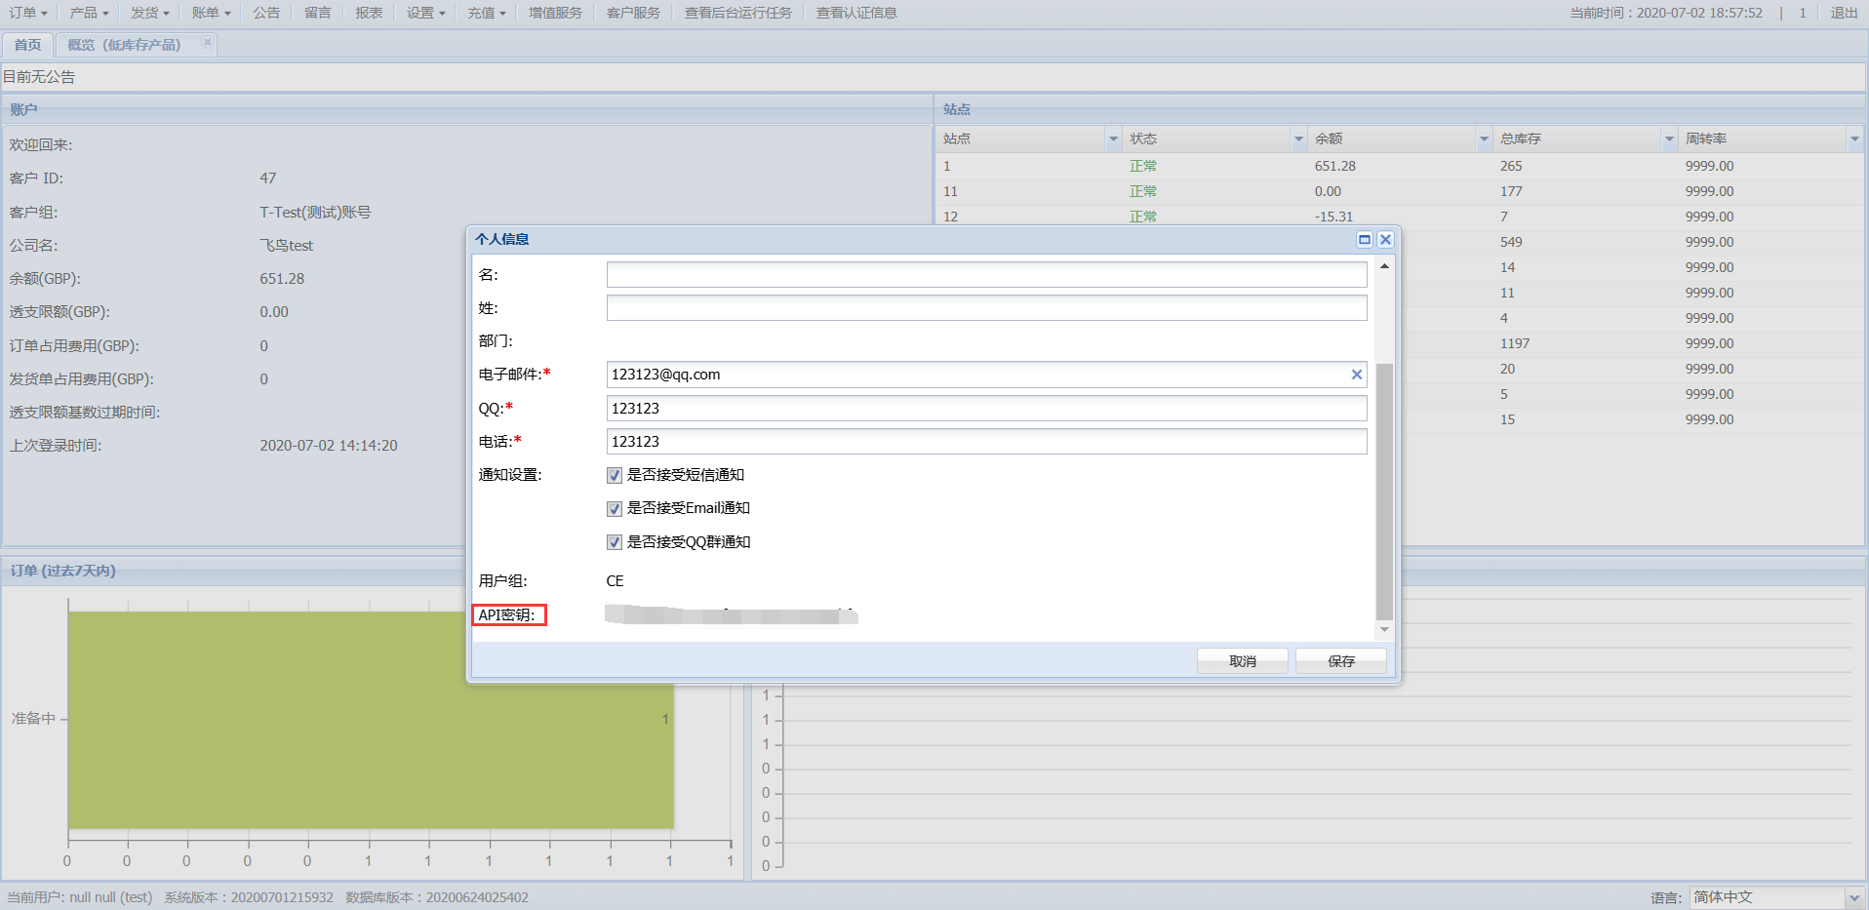This screenshot has width=1869, height=910.
Task: Switch to the 首页 tab
Action: (x=27, y=45)
